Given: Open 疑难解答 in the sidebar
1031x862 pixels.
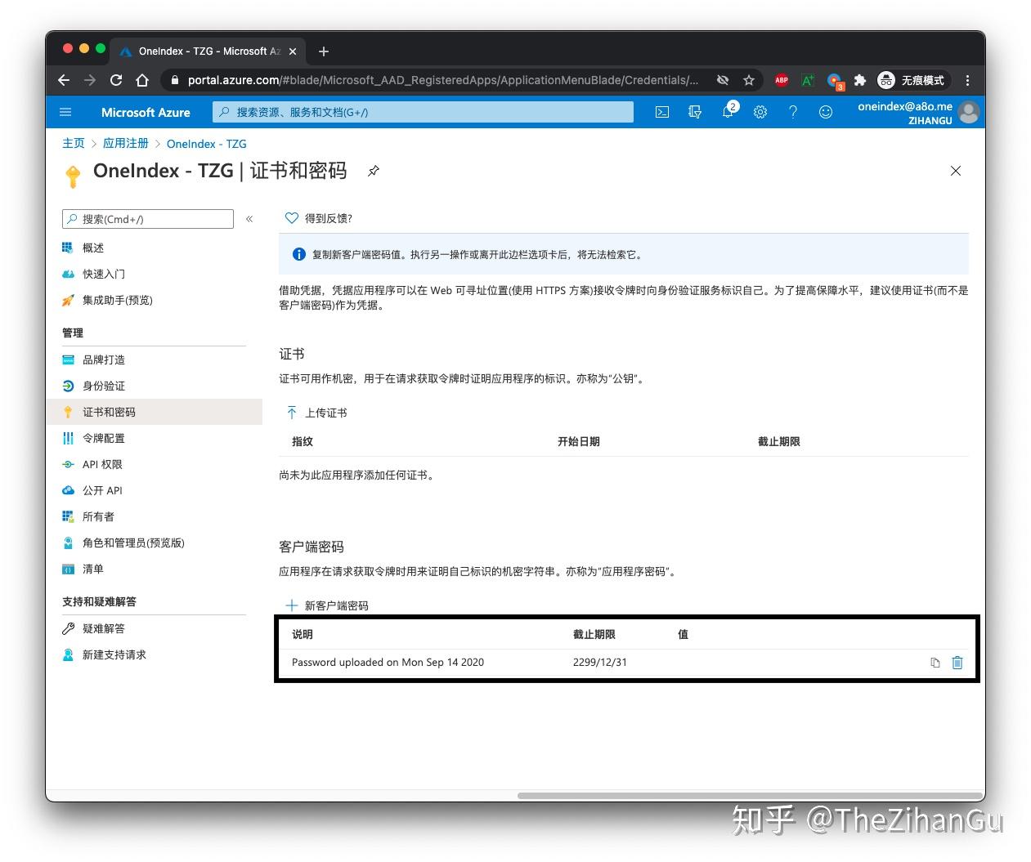Looking at the screenshot, I should [103, 628].
